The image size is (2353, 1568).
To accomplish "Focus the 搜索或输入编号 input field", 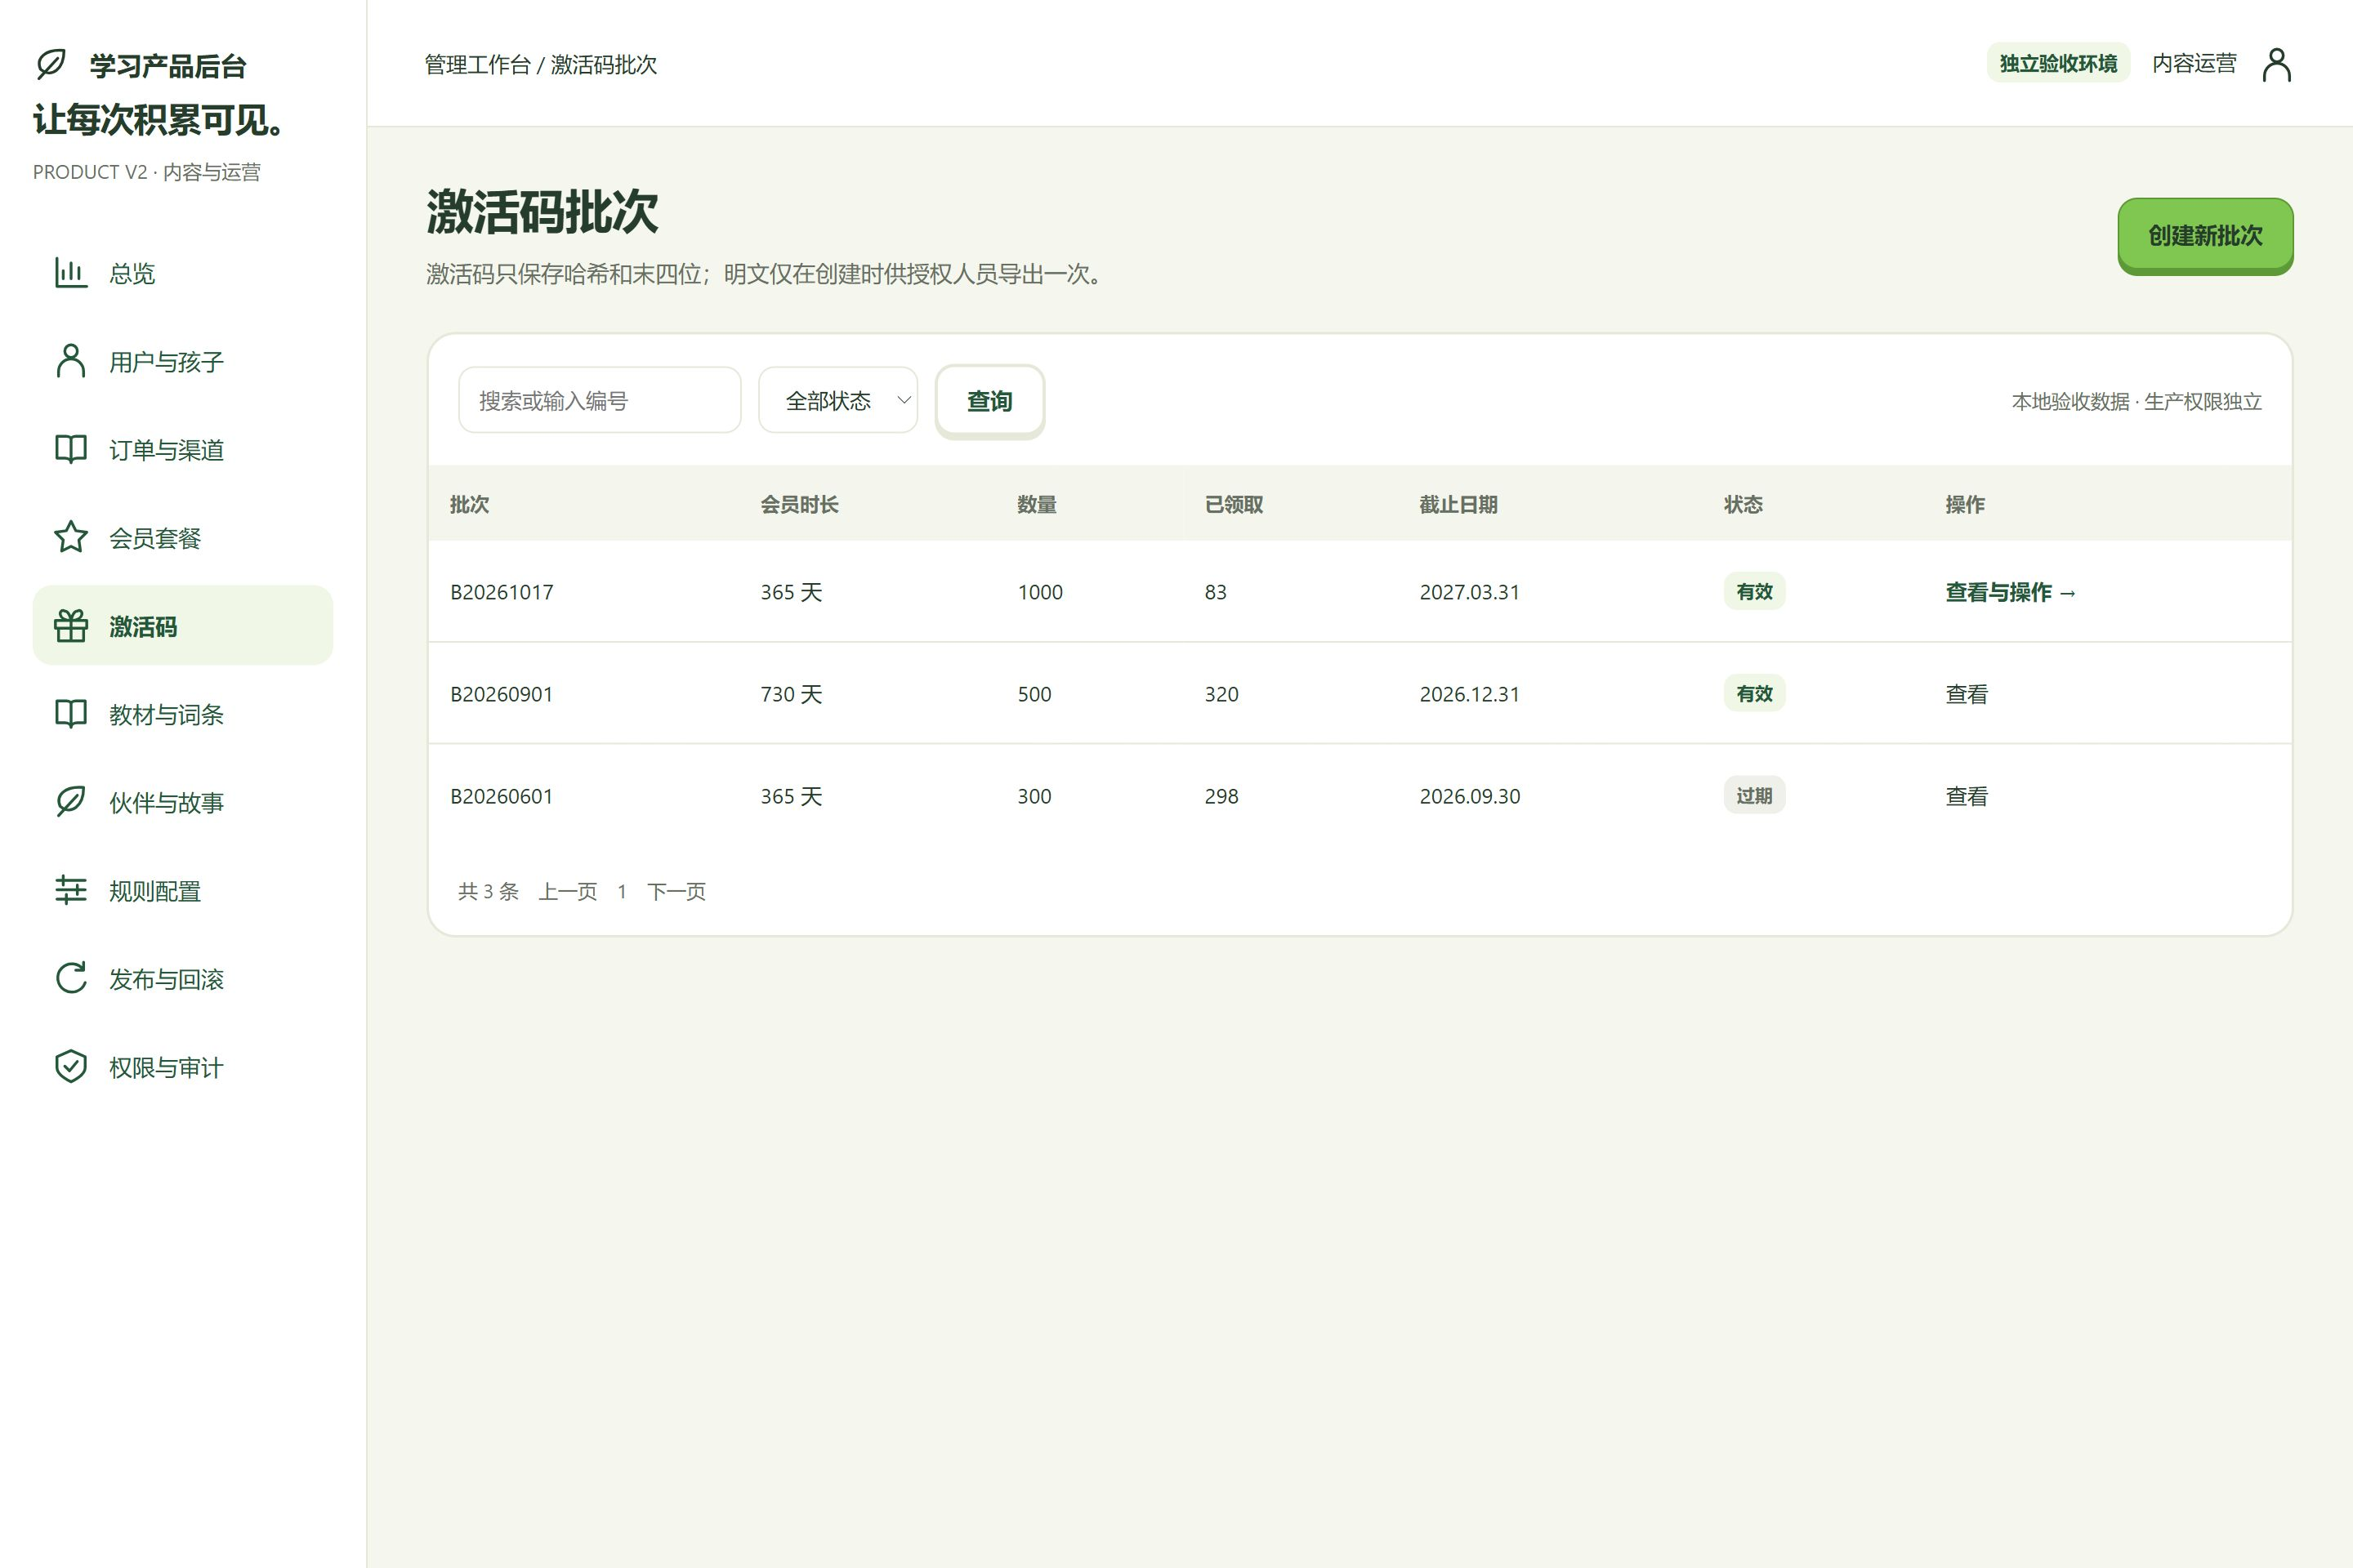I will (x=599, y=400).
